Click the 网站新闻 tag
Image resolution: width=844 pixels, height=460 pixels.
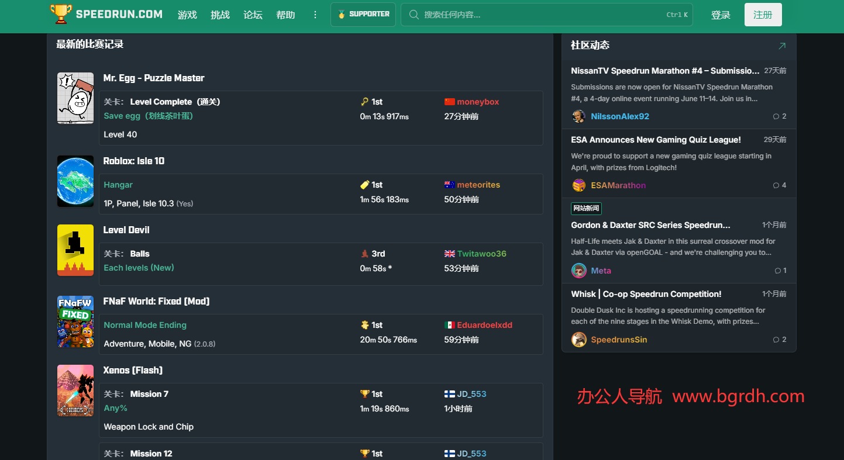pos(587,209)
